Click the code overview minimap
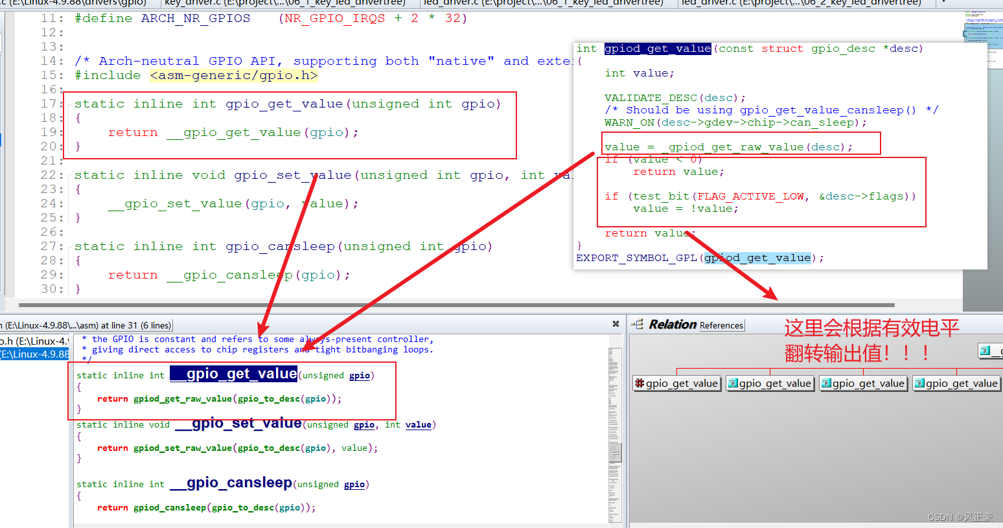 (x=982, y=39)
